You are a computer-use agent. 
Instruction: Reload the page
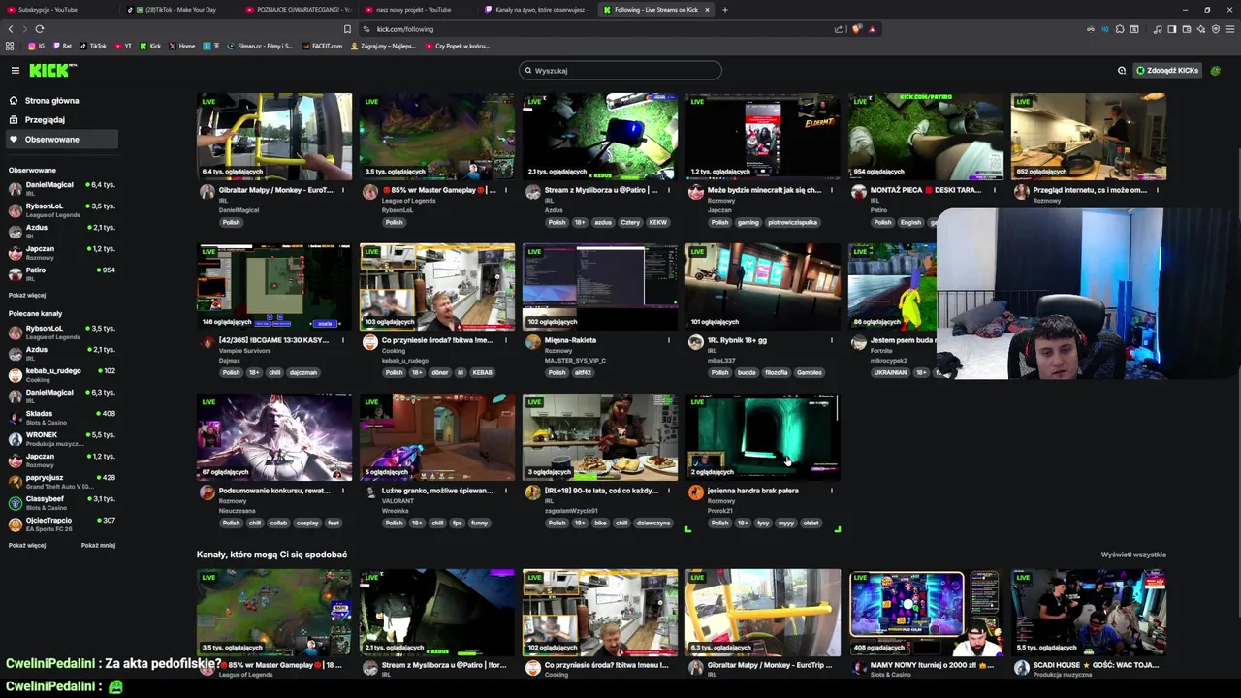pyautogui.click(x=40, y=29)
